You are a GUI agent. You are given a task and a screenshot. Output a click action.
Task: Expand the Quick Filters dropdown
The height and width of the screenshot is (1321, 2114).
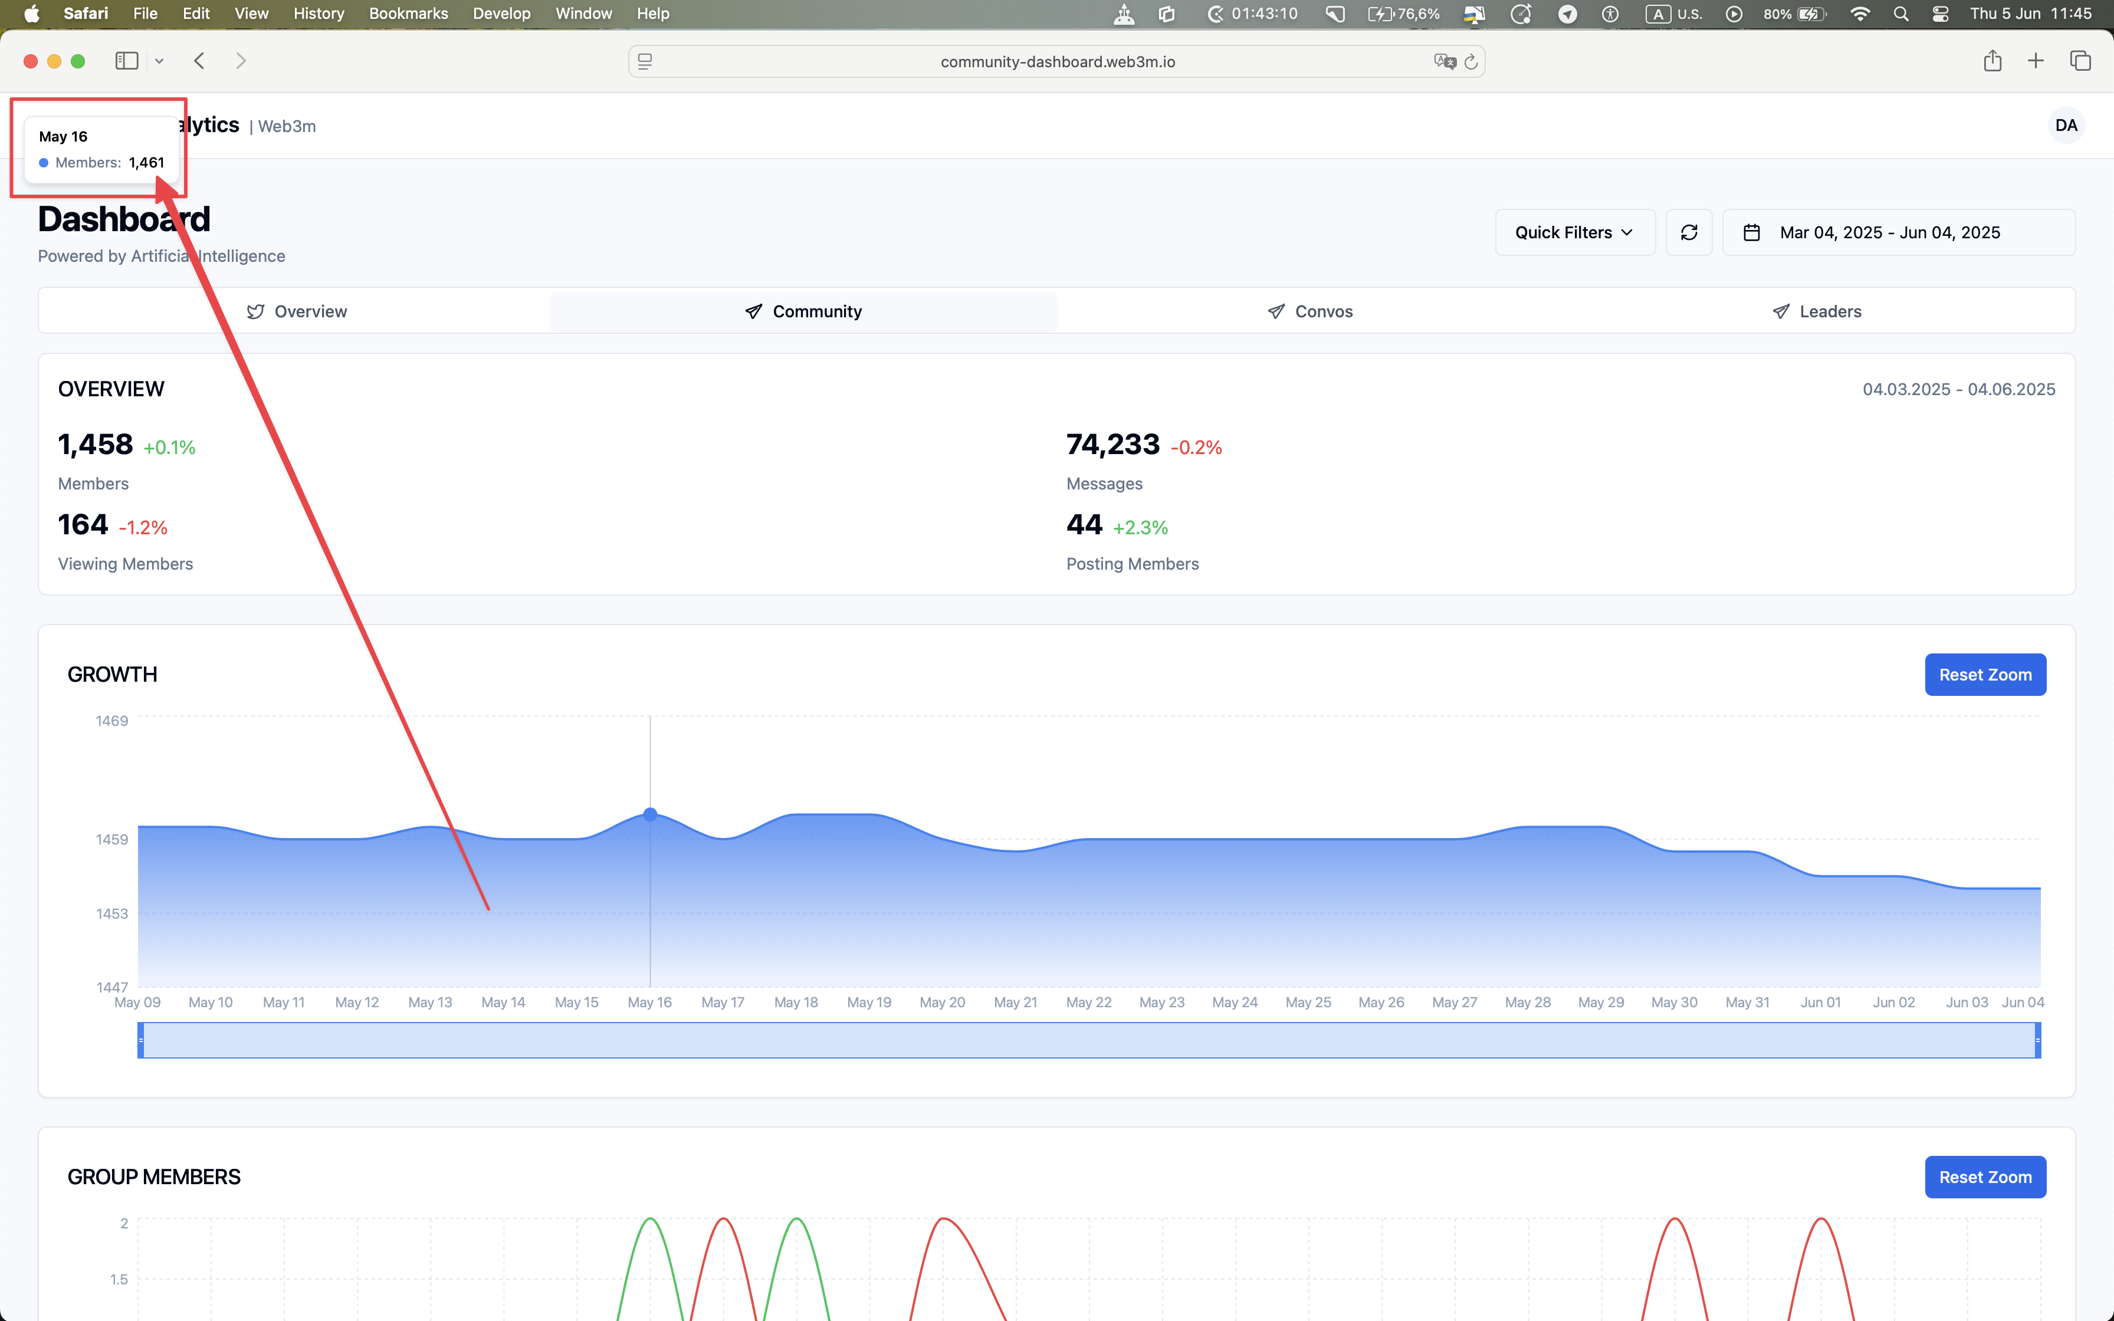(x=1574, y=232)
